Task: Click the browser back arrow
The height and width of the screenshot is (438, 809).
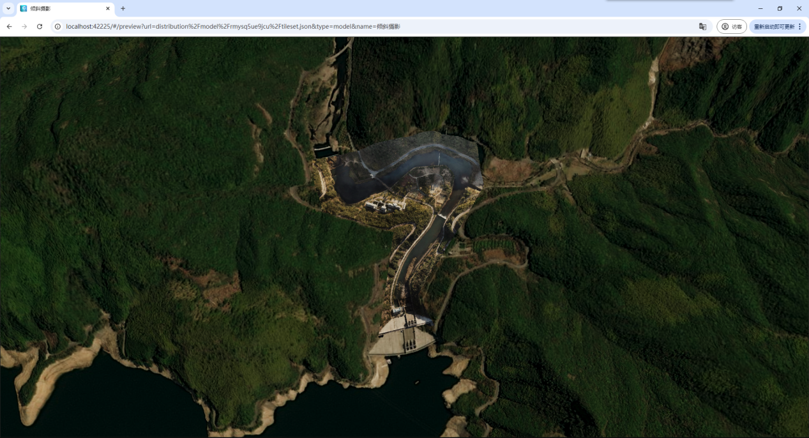Action: (x=9, y=26)
